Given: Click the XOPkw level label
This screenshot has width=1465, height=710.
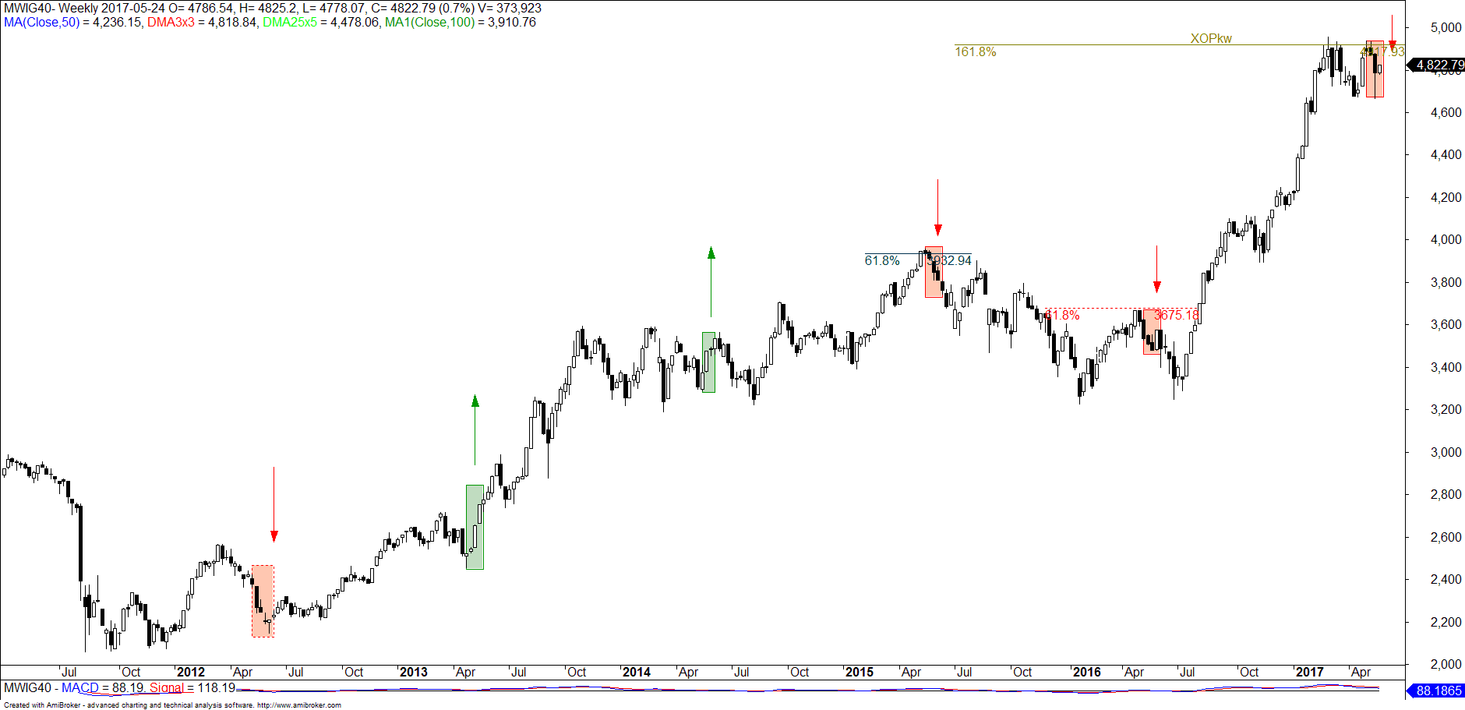Looking at the screenshot, I should (x=1210, y=38).
